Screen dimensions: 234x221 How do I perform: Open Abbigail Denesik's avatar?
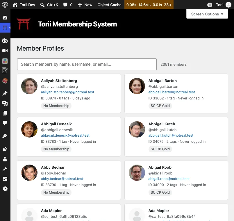pos(29,129)
